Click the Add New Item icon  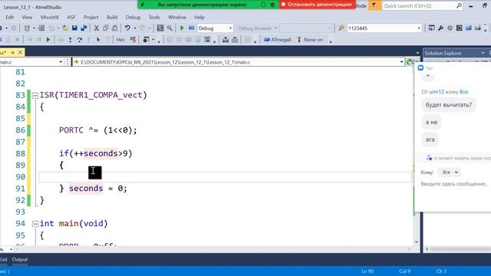[41, 28]
